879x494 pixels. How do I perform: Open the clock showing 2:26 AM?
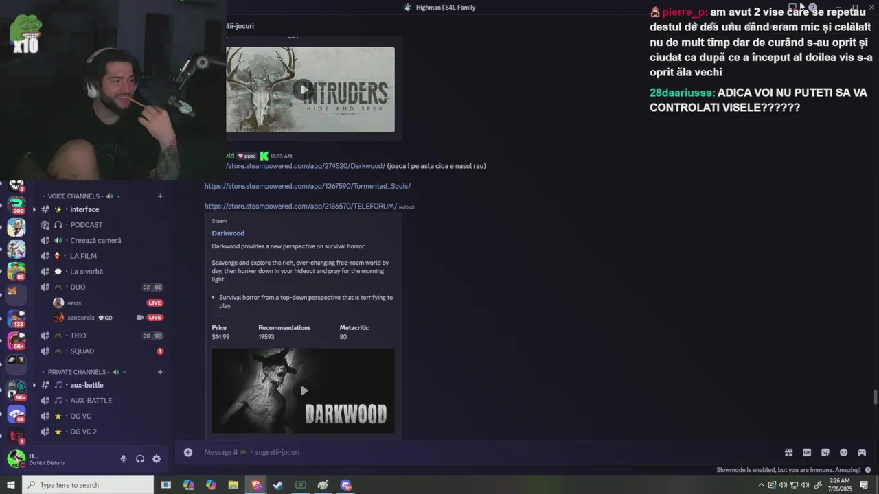tap(840, 485)
